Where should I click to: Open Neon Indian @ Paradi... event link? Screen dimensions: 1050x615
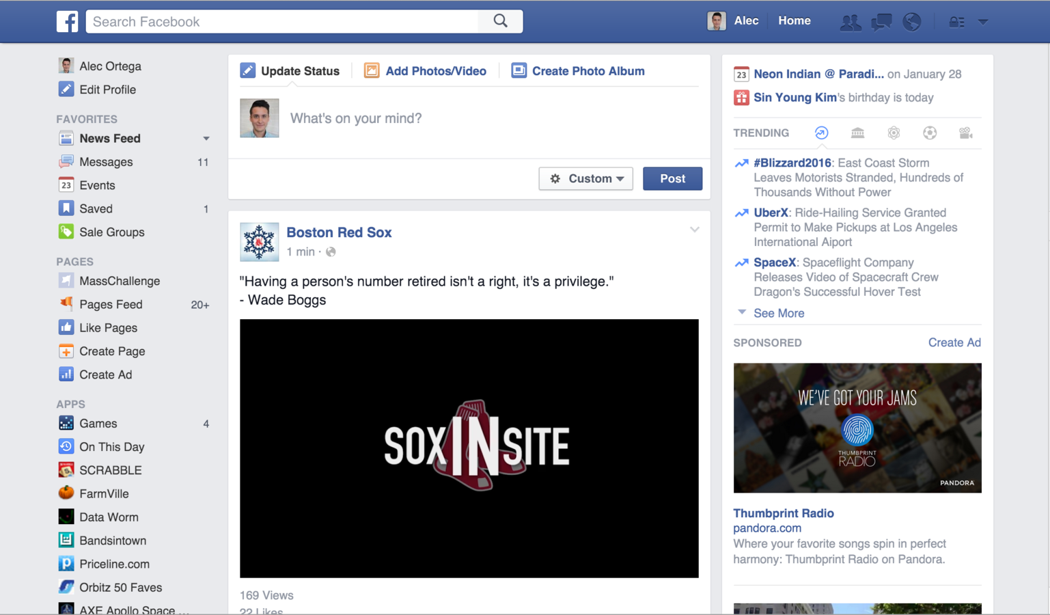(x=818, y=74)
